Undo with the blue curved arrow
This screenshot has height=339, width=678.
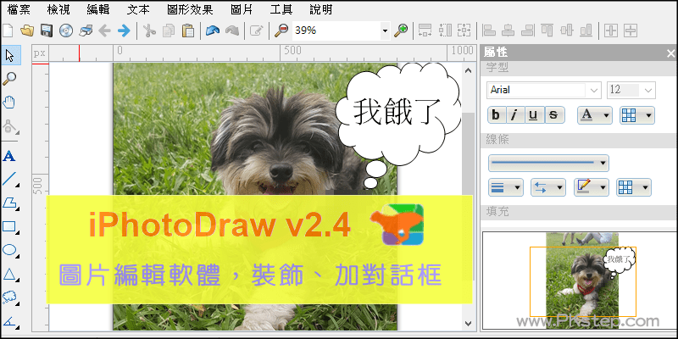pos(213,31)
